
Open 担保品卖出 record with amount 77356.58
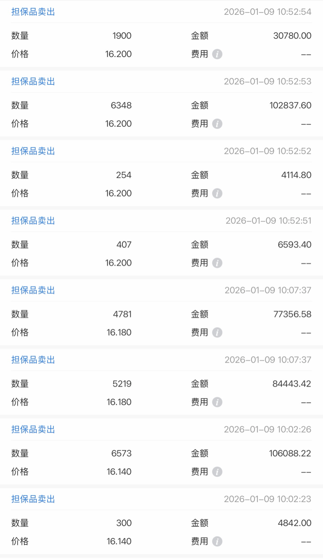[x=161, y=312]
